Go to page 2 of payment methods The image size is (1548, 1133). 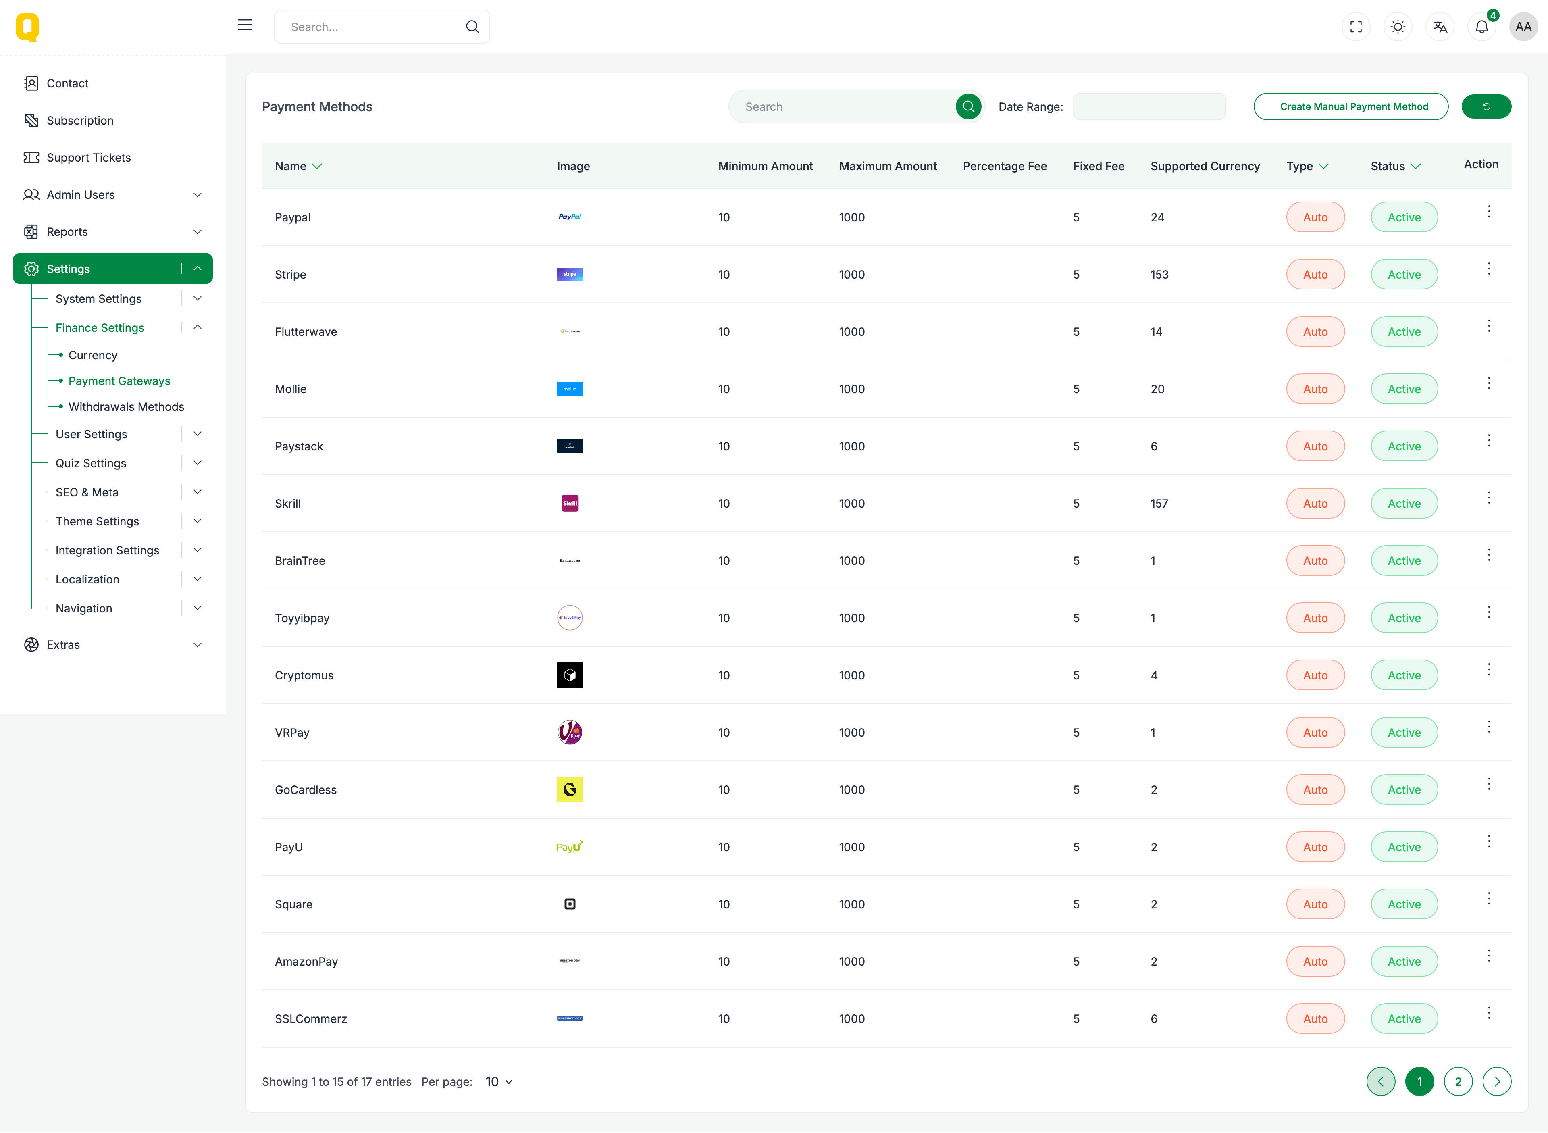pos(1458,1081)
